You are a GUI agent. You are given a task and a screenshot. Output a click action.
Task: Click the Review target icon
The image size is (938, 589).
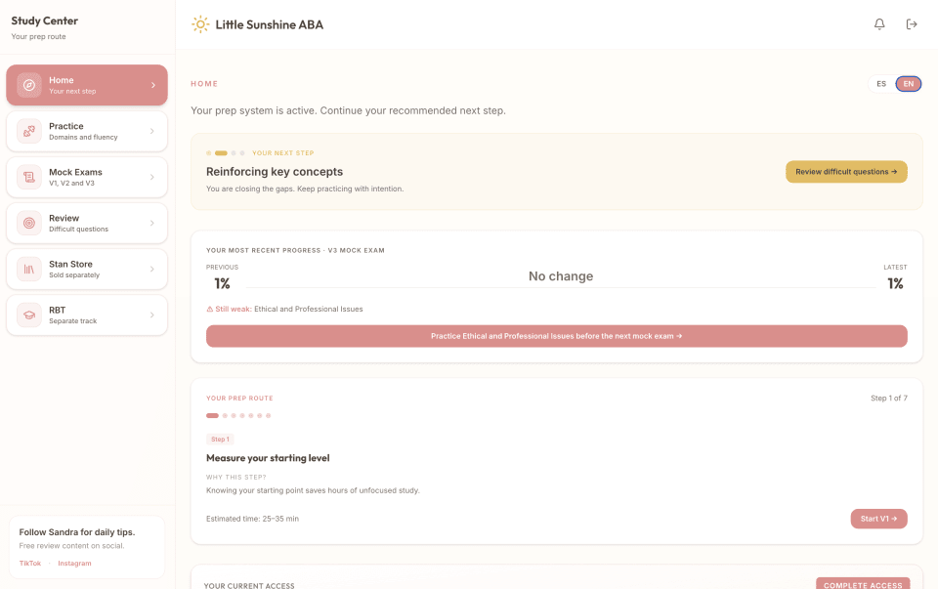point(28,223)
